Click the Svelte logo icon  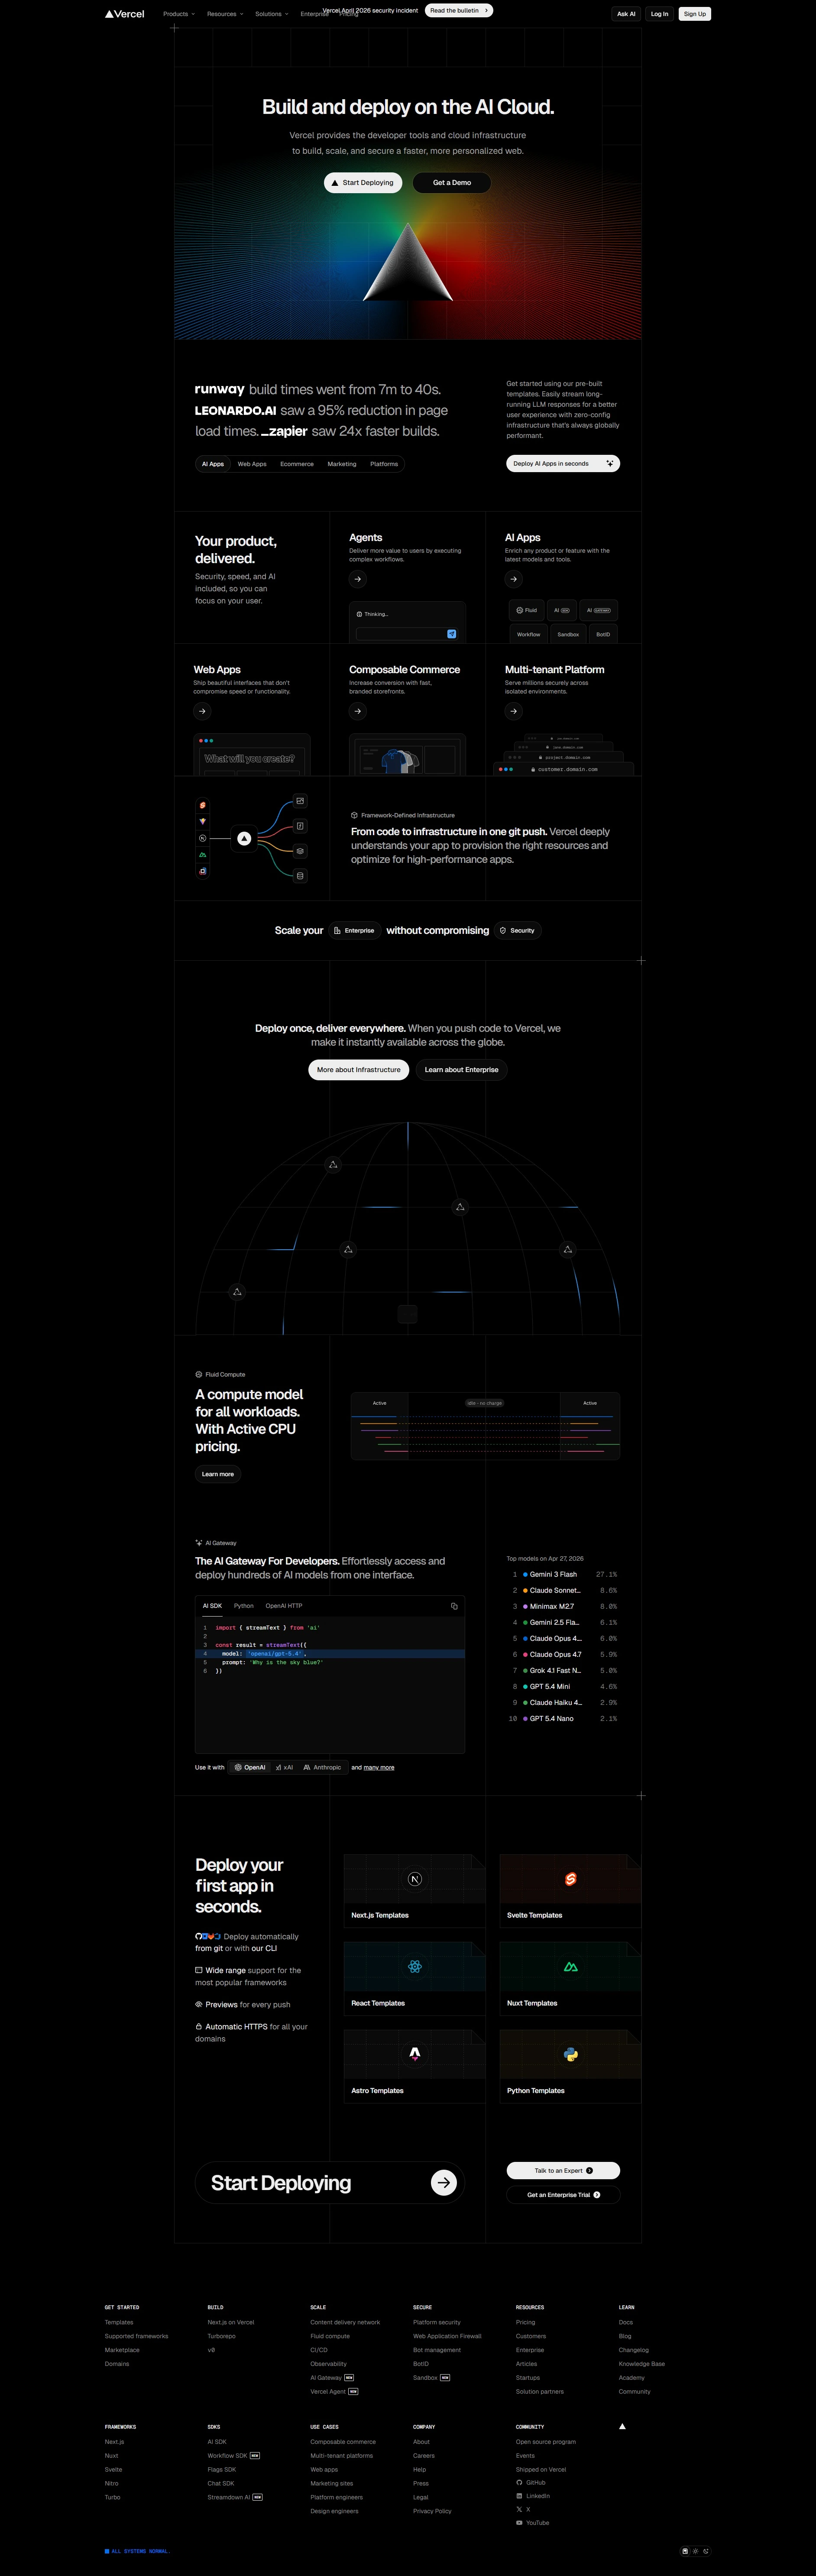pyautogui.click(x=570, y=1879)
